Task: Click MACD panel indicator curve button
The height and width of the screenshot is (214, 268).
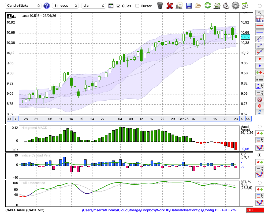Action: click(x=260, y=147)
